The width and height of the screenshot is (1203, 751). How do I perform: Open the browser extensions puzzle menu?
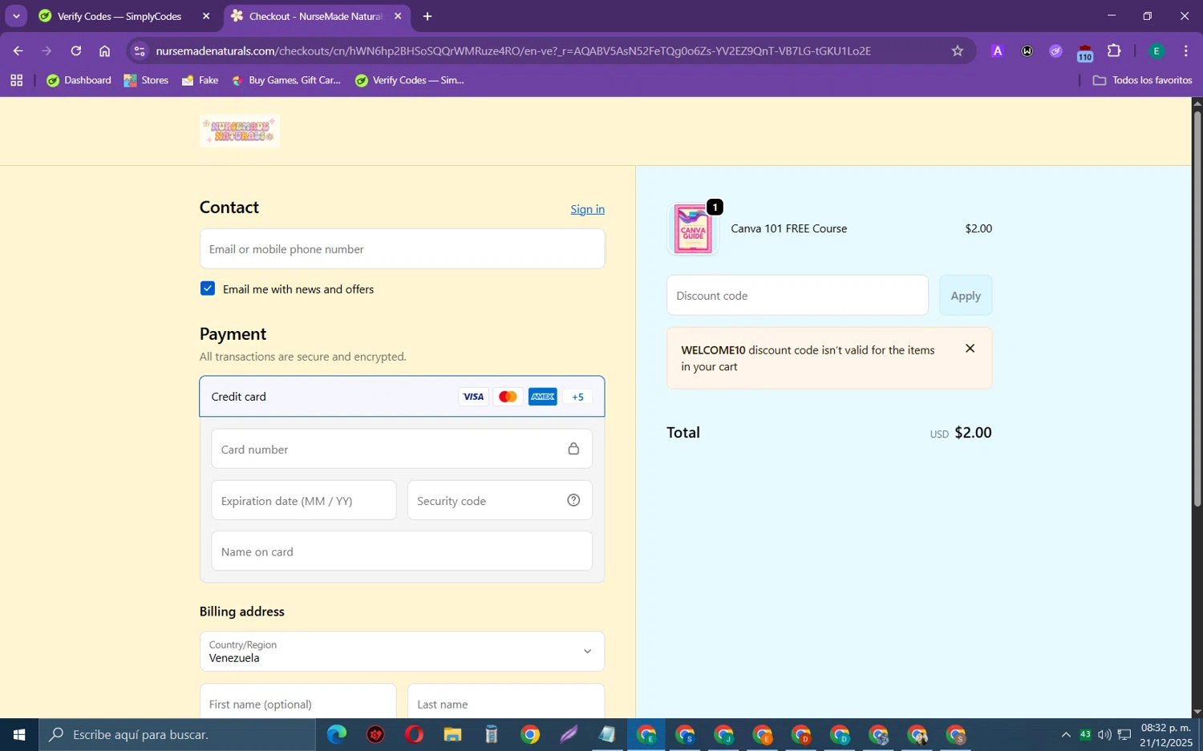coord(1114,50)
